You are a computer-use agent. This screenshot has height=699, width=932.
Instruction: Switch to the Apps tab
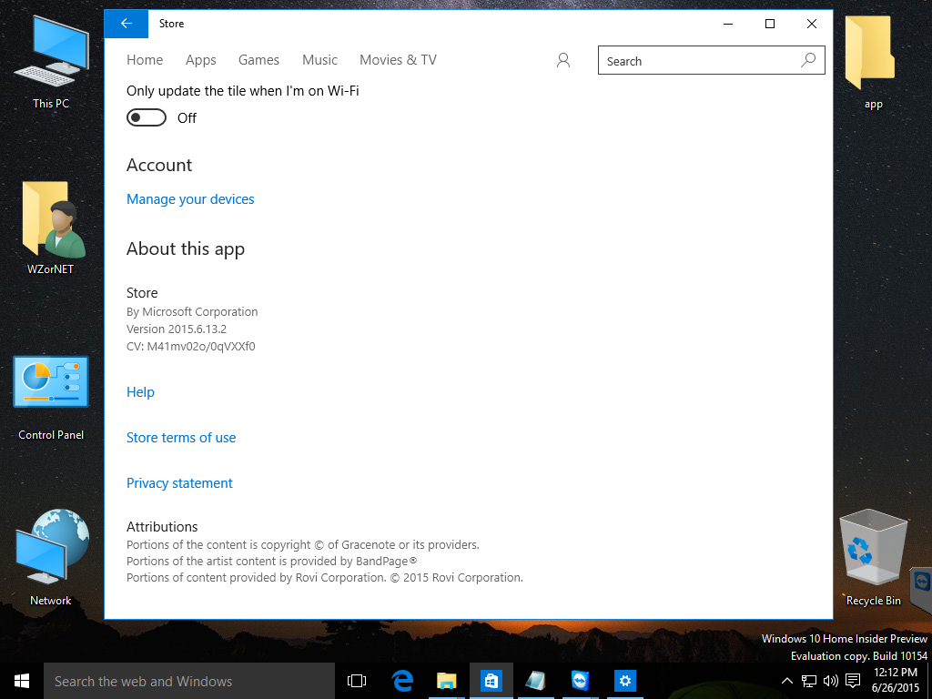tap(201, 60)
